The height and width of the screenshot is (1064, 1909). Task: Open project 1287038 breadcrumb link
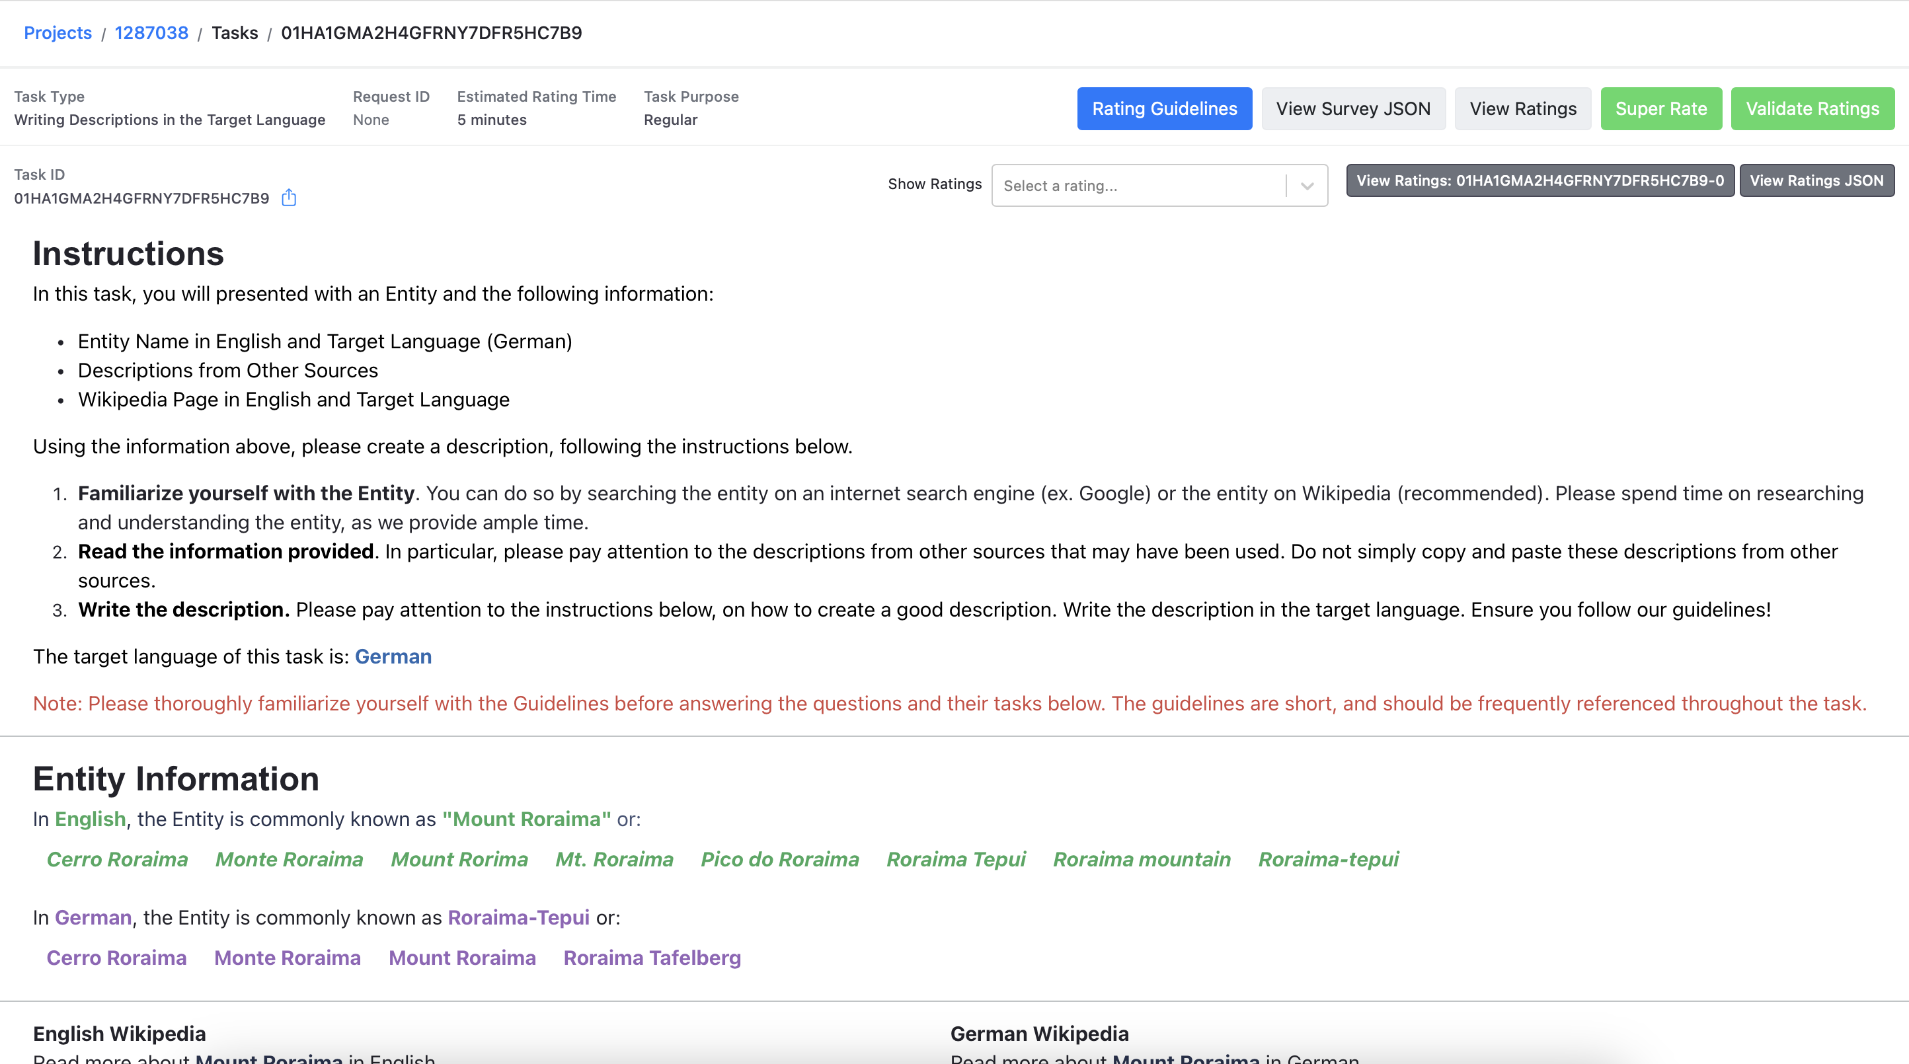click(x=151, y=32)
